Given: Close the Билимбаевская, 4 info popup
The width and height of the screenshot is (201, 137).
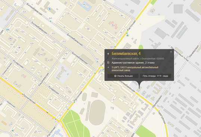Looking at the screenshot, I should [171, 52].
